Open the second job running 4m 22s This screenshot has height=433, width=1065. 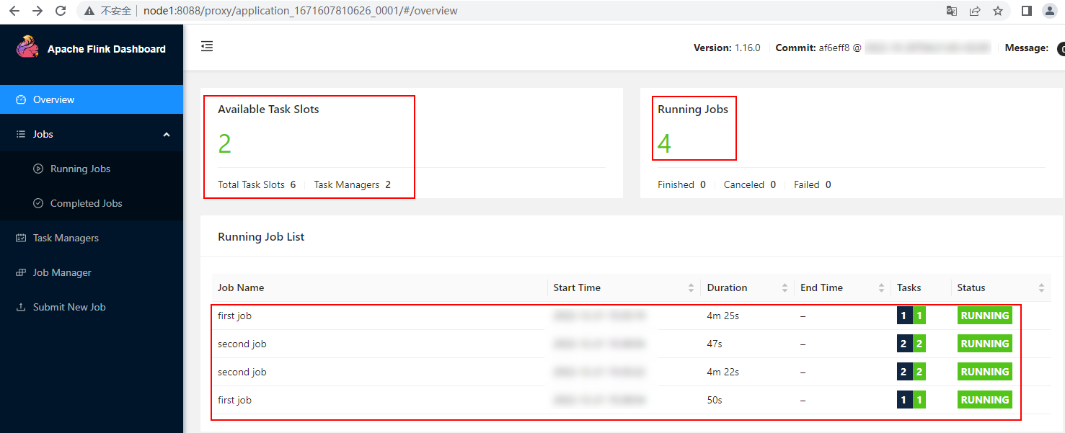242,372
